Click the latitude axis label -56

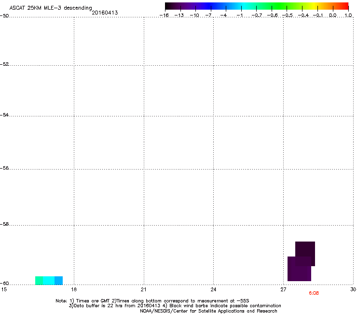point(4,168)
